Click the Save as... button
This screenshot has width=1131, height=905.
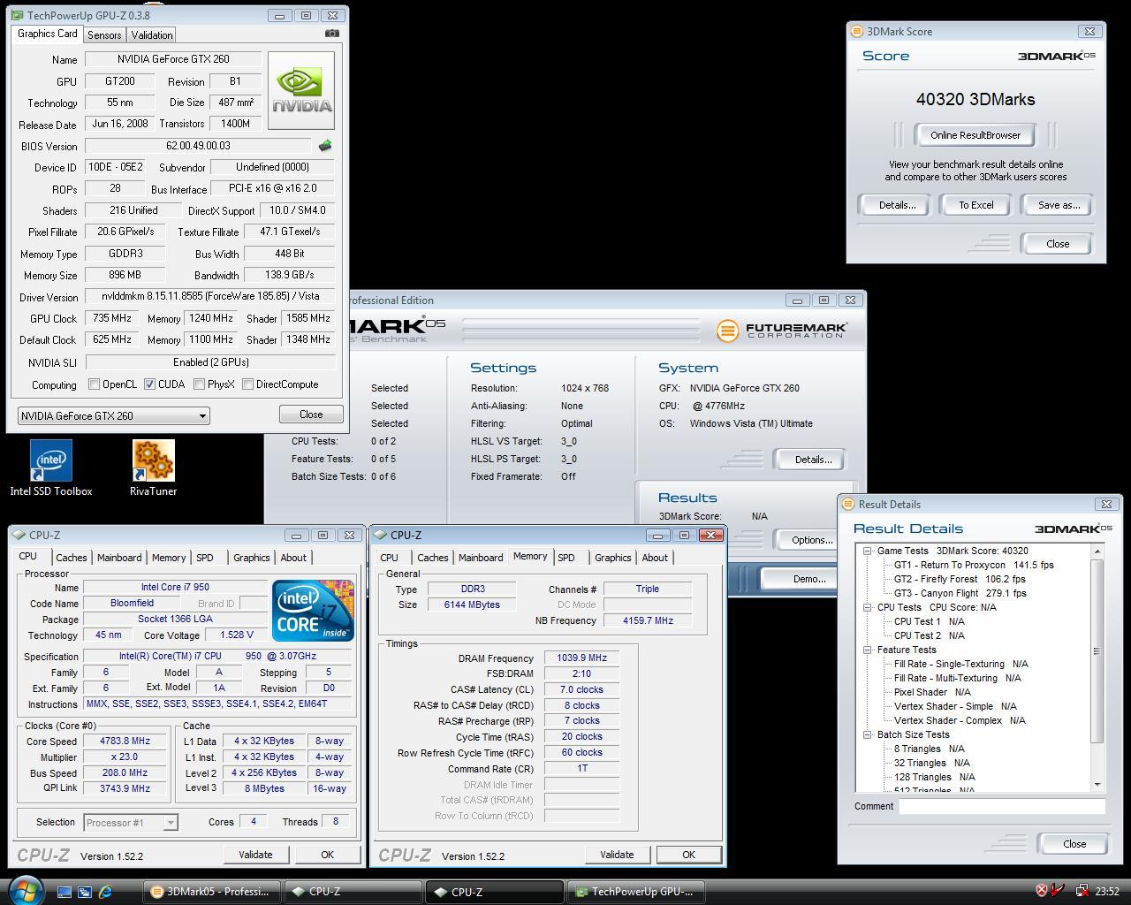pos(1059,205)
